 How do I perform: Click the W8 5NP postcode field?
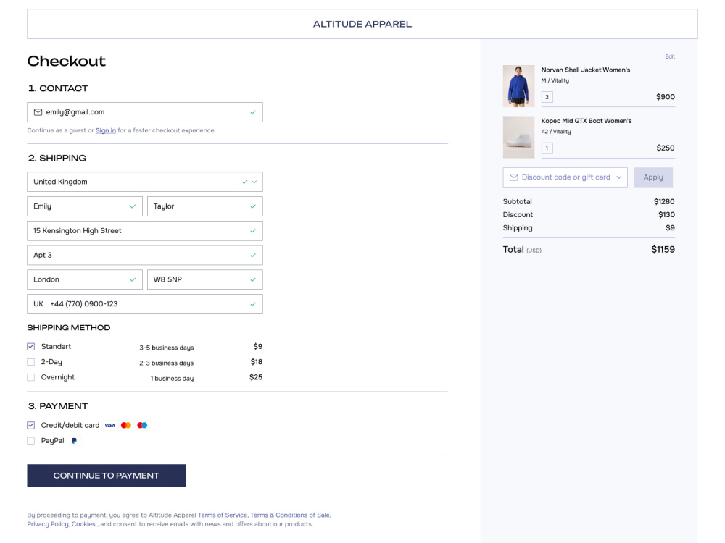click(x=205, y=279)
